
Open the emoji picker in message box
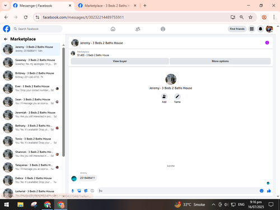click(262, 191)
